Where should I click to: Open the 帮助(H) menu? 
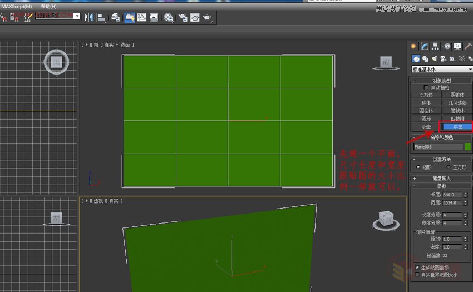point(48,6)
